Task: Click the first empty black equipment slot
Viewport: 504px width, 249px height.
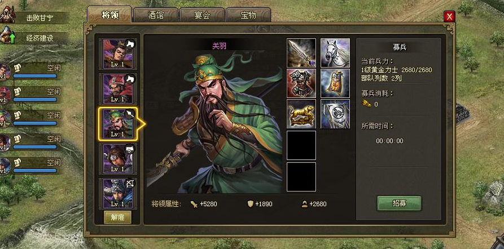Action: [x=301, y=145]
